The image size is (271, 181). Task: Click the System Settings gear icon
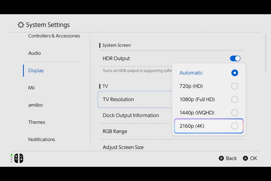[x=21, y=25]
